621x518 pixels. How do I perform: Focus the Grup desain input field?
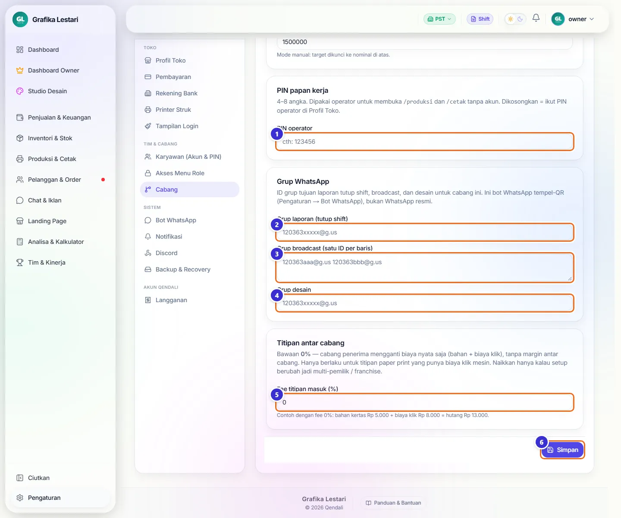tap(425, 303)
